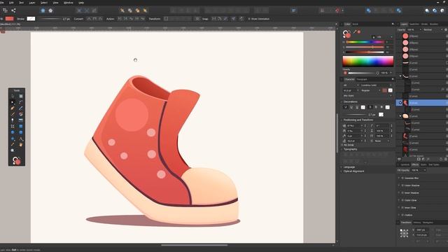Toggle the Transform mode box in context toolbar
Viewport: 448px width, 252px height.
point(166,19)
